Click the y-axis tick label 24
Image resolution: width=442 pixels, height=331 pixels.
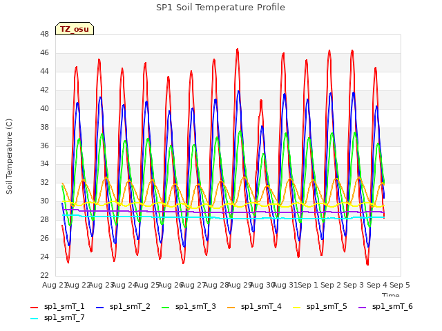click(x=44, y=257)
